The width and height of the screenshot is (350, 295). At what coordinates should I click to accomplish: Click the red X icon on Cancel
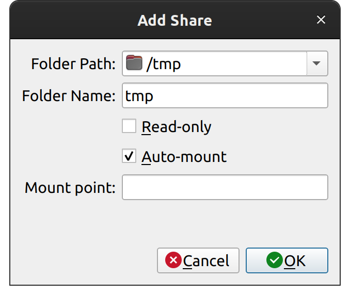(x=173, y=260)
